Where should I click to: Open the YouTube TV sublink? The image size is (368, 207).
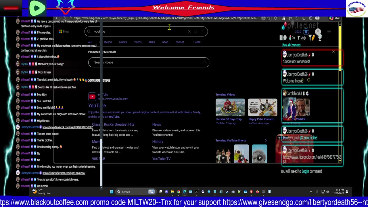click(x=161, y=159)
